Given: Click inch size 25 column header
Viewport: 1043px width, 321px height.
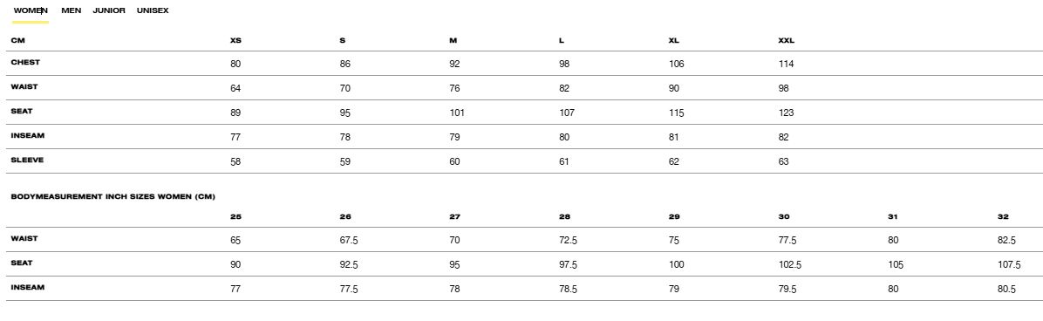Looking at the screenshot, I should click(235, 216).
